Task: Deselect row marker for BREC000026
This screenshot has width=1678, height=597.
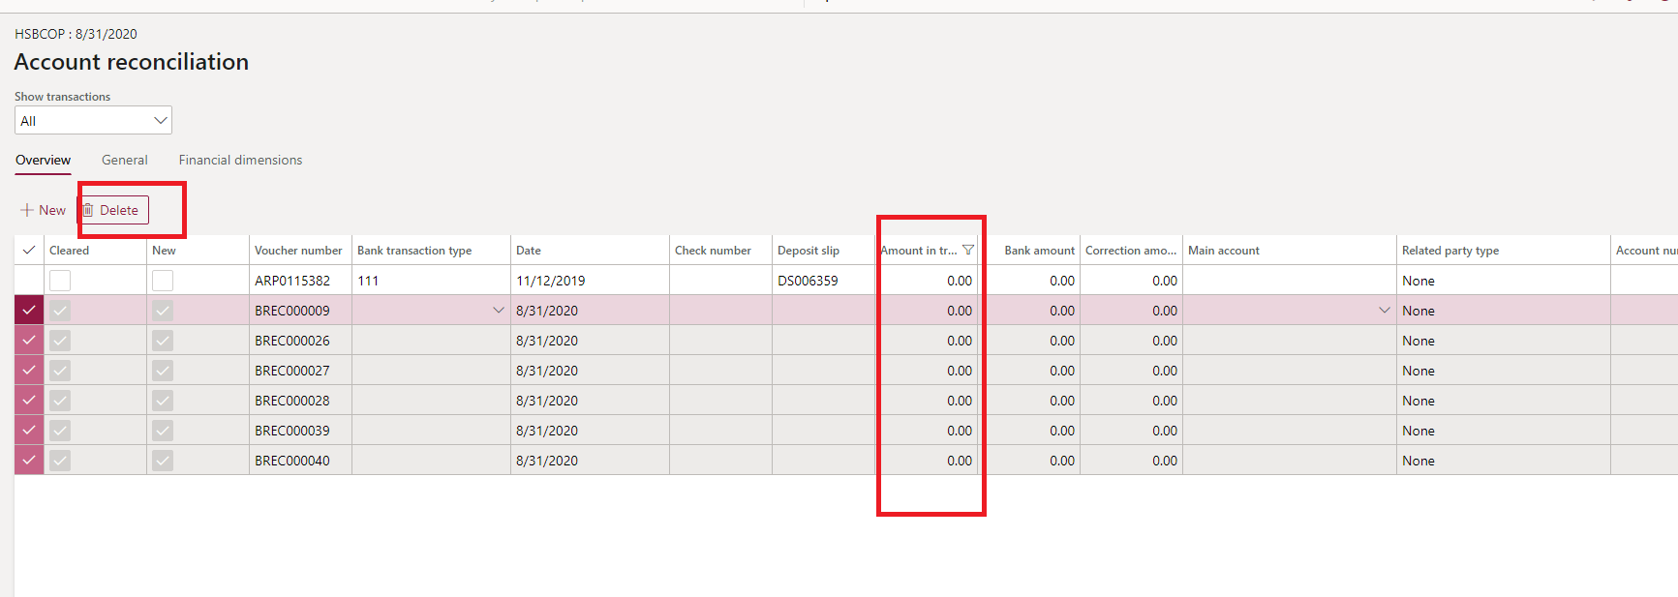Action: (29, 341)
